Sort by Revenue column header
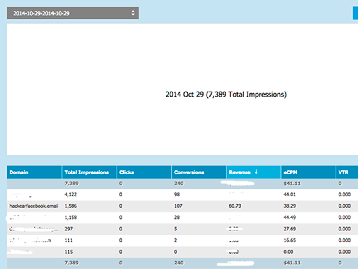The image size is (358, 269). pos(253,172)
